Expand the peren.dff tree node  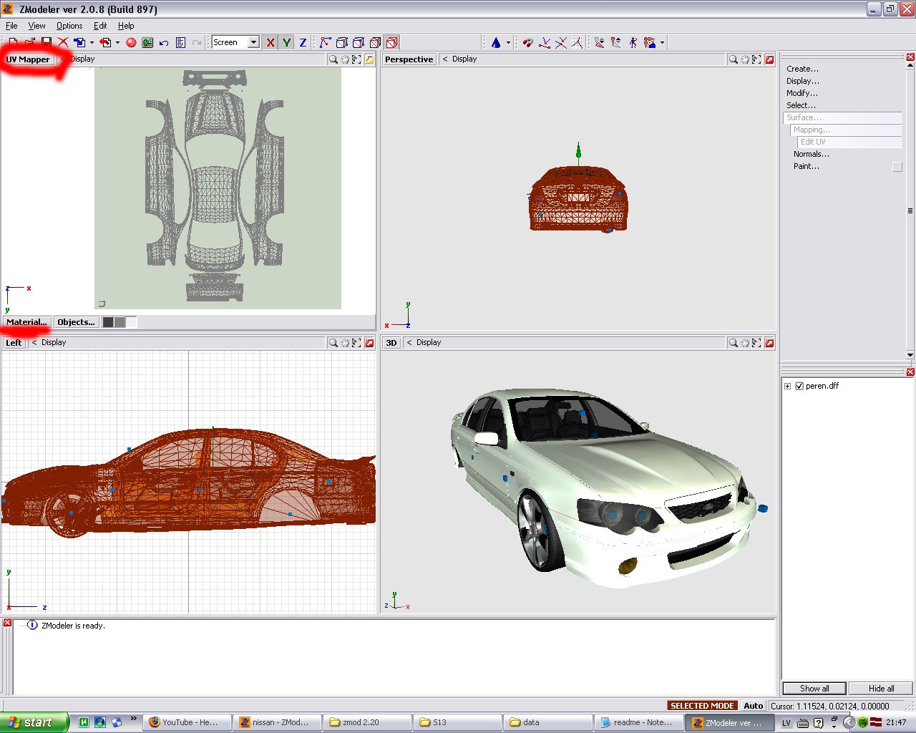coord(788,386)
